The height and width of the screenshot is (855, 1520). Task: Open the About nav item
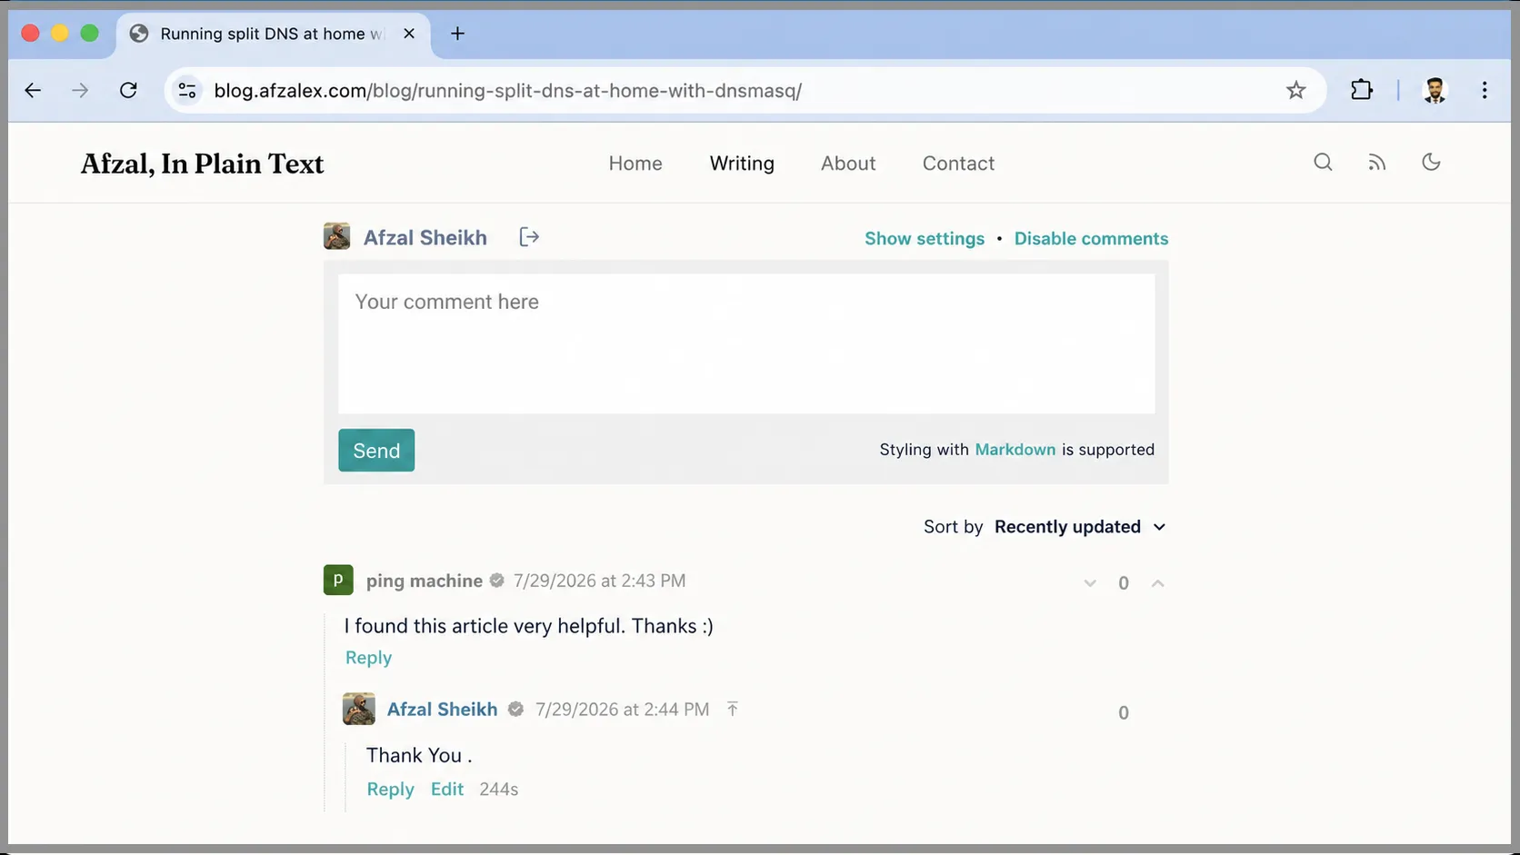click(848, 164)
